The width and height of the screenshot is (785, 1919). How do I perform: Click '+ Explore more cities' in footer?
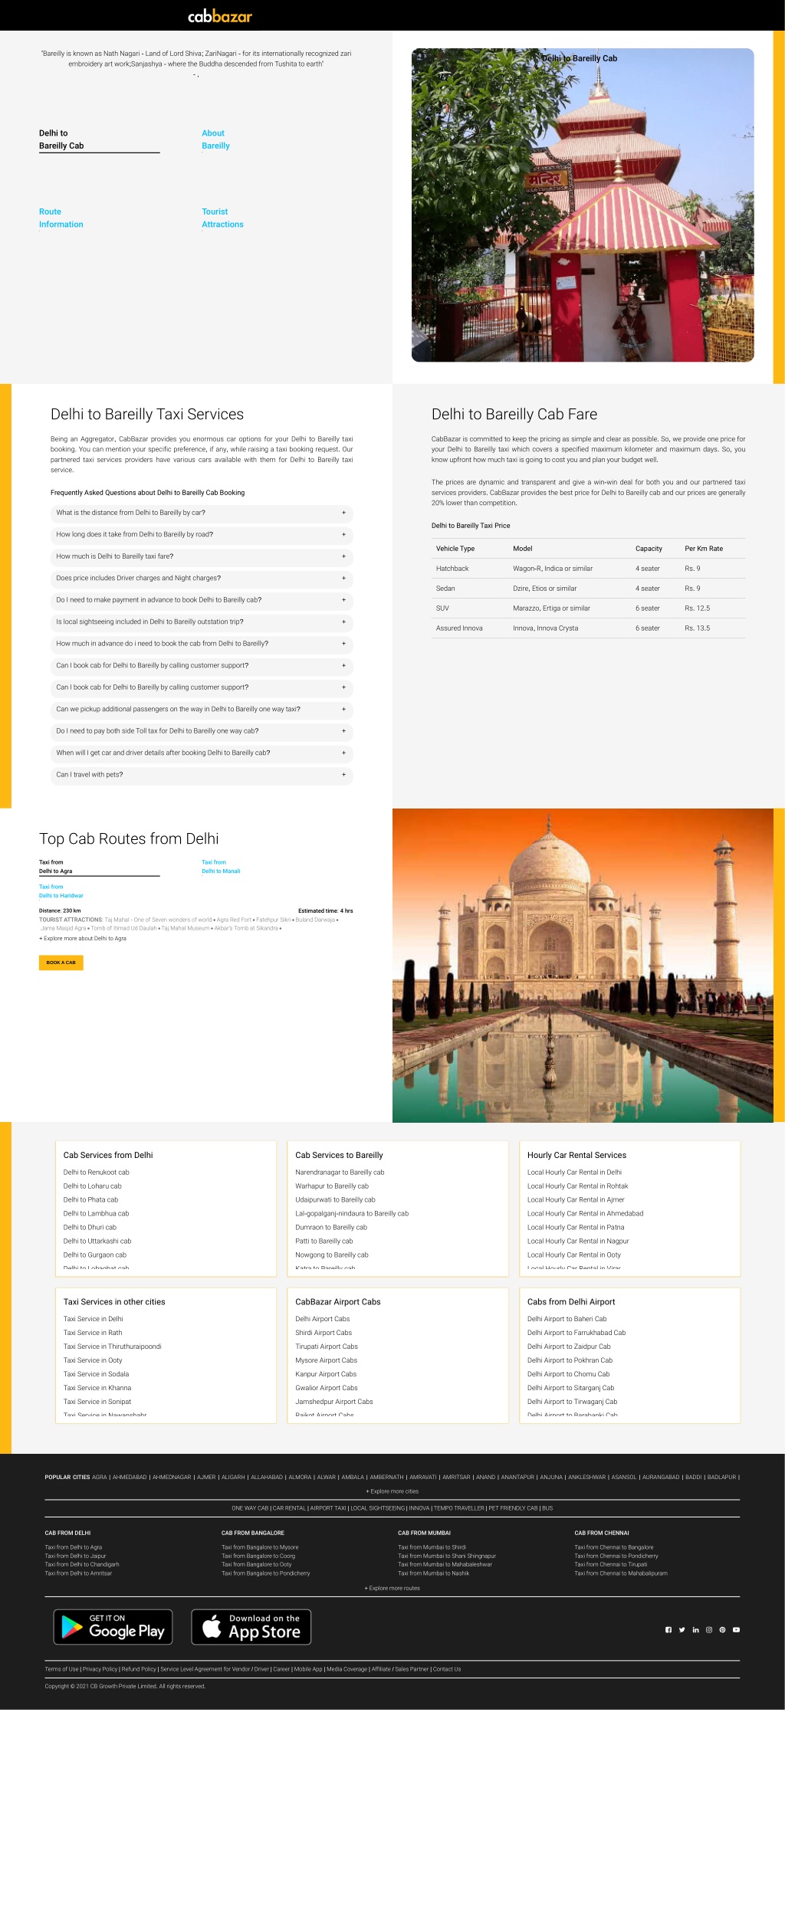392,1491
